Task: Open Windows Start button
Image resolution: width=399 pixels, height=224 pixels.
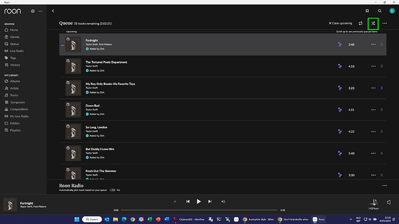Action: [77, 219]
